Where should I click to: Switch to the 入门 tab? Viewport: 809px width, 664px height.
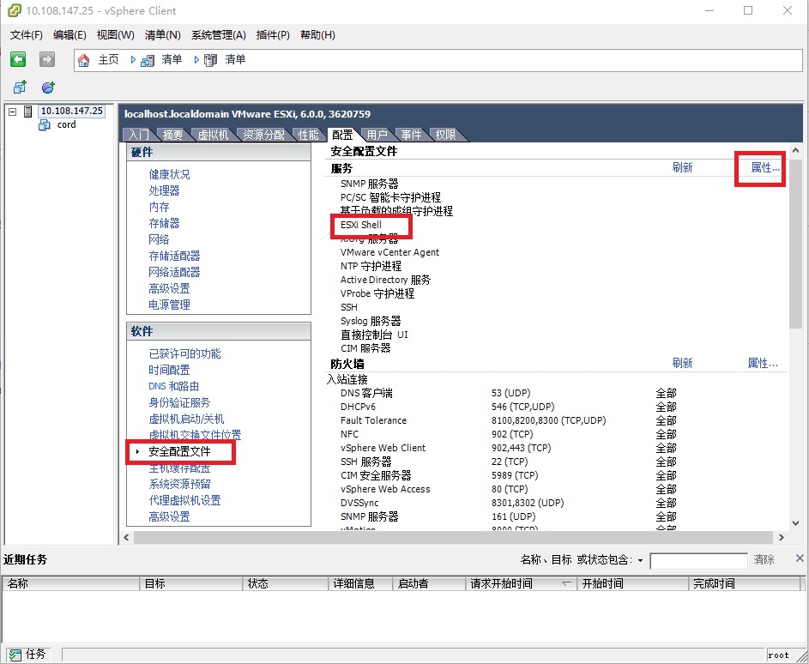pos(139,135)
